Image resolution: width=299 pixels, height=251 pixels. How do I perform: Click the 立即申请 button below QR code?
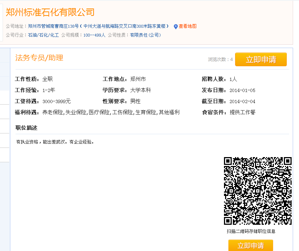pyautogui.click(x=251, y=245)
